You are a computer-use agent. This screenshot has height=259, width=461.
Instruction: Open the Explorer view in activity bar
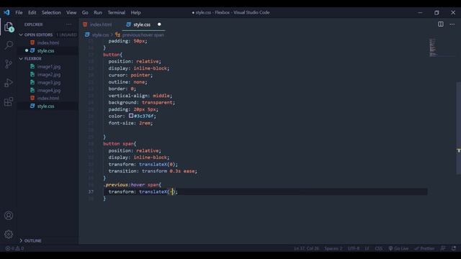[9, 27]
